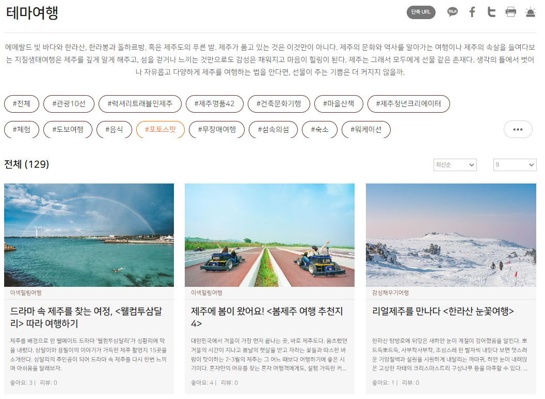Click the notification siren icon
This screenshot has width=545, height=399.
click(531, 12)
